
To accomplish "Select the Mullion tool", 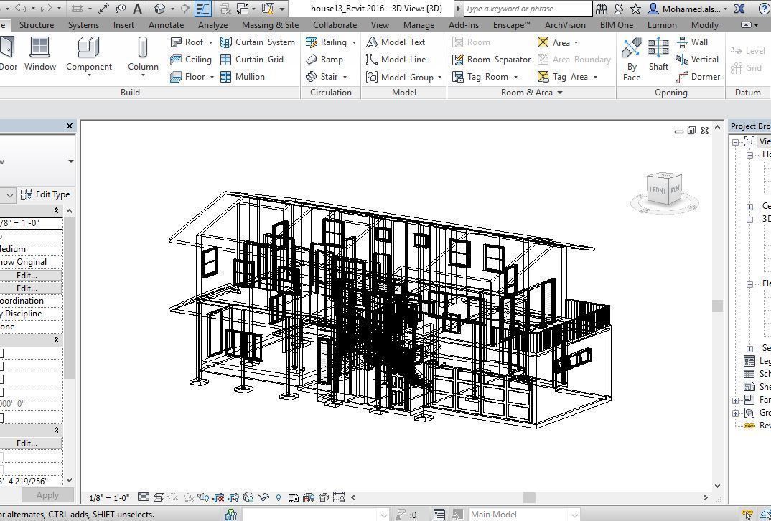I will [x=243, y=77].
